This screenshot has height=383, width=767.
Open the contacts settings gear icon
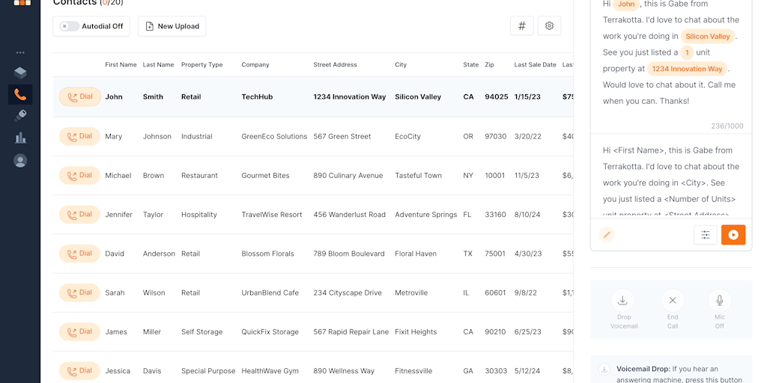549,25
